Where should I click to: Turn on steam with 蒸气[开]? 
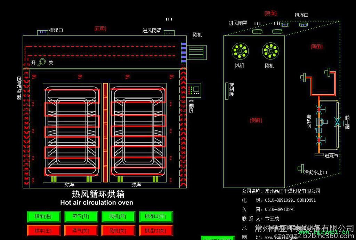click(81, 217)
